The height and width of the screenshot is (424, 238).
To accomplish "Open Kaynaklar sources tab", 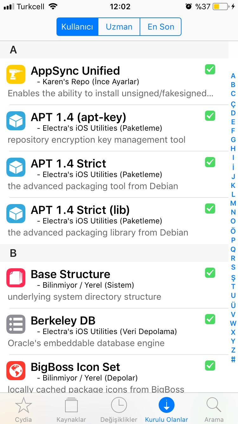I will (x=71, y=410).
